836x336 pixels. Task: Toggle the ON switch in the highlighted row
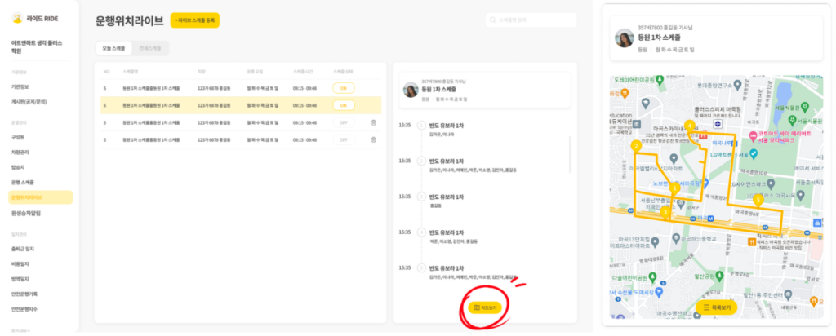(343, 105)
